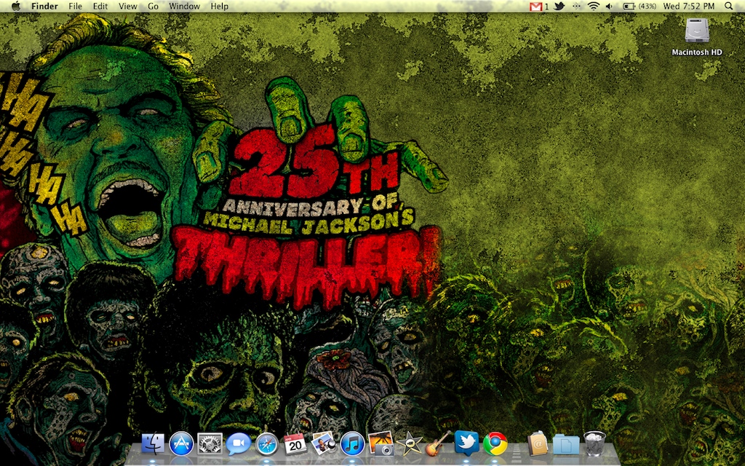The image size is (745, 466).
Task: Open the iMovie star icon
Action: tap(409, 443)
